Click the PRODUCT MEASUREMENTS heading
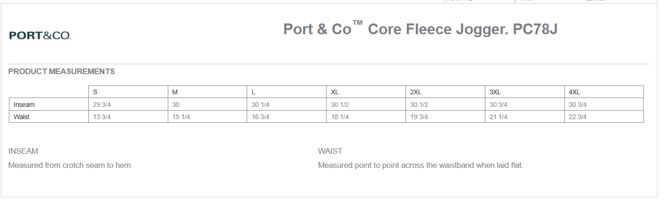 click(x=62, y=72)
